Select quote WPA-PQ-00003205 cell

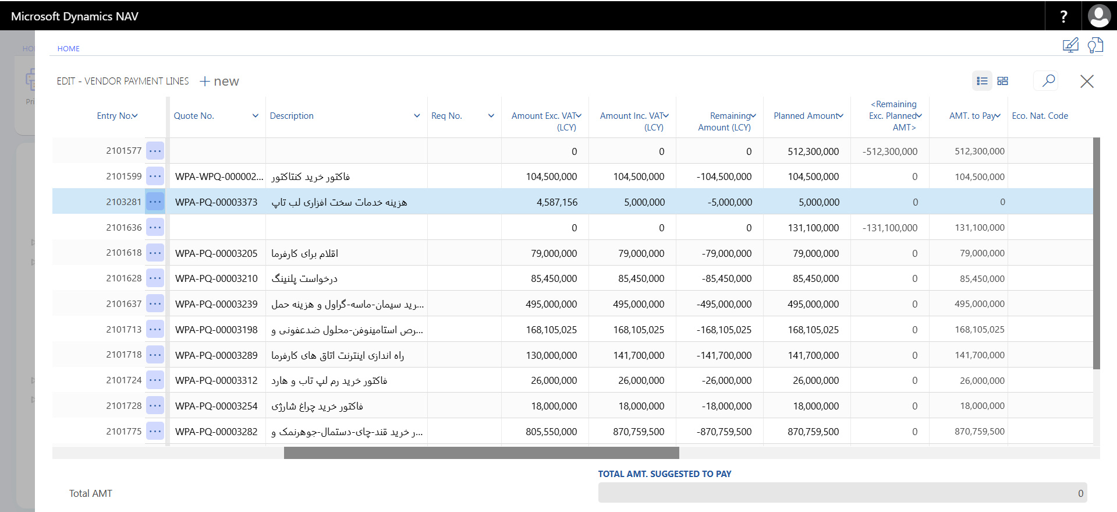pyautogui.click(x=216, y=253)
